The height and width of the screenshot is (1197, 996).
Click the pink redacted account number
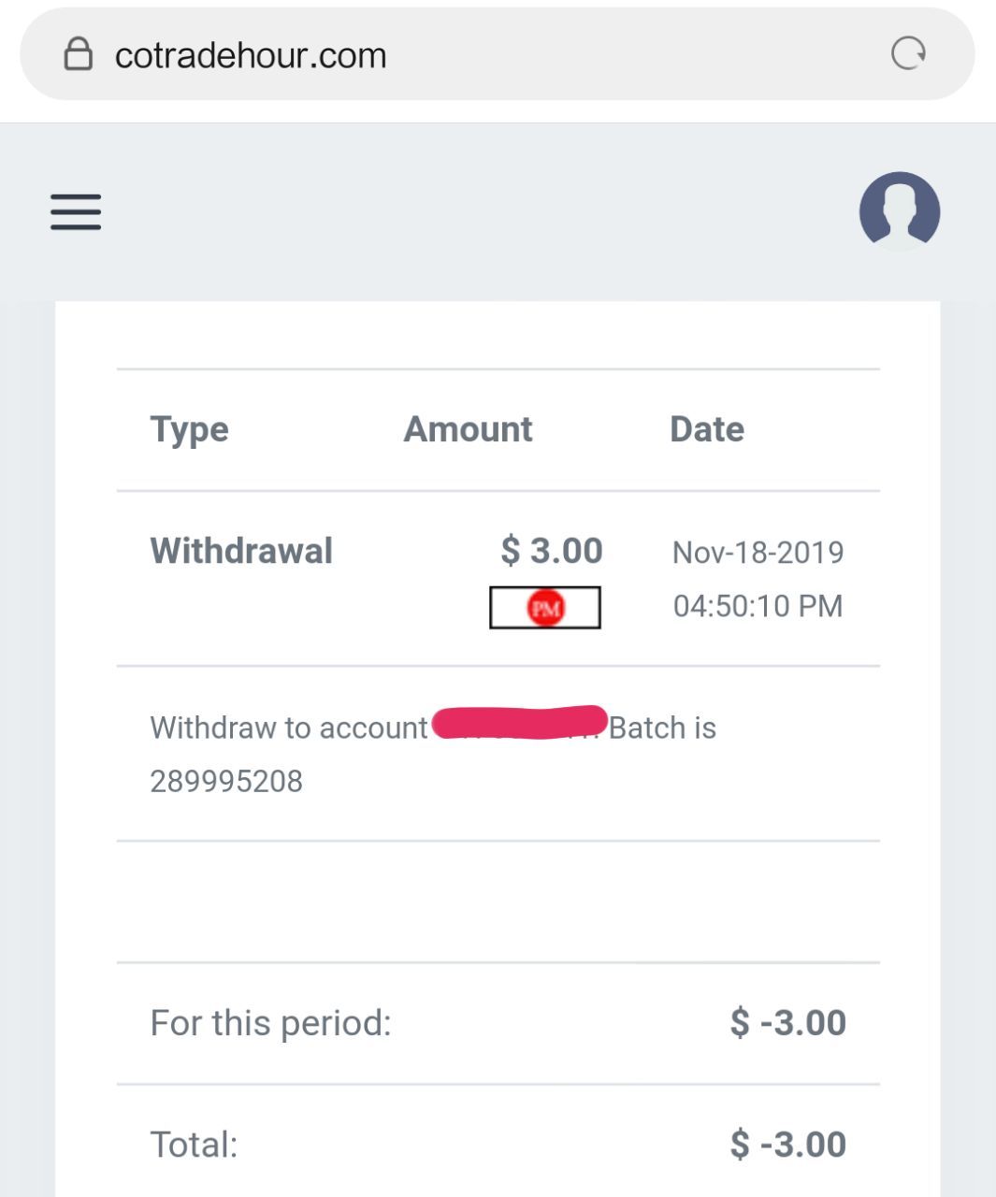pos(520,723)
